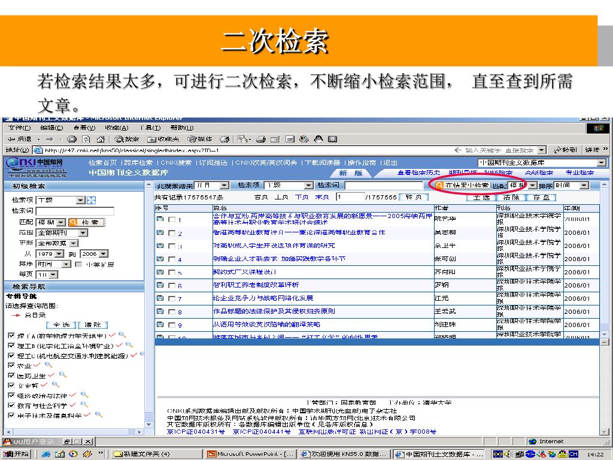Screen dimensions: 613x460
Task: Open the IE Home page icon
Action: [101, 139]
